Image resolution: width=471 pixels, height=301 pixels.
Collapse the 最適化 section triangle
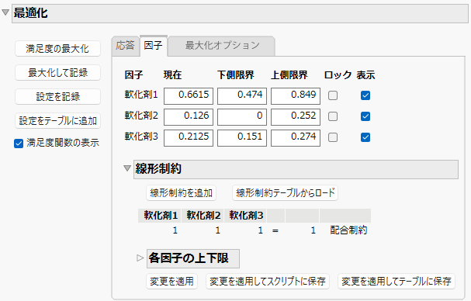pos(5,12)
